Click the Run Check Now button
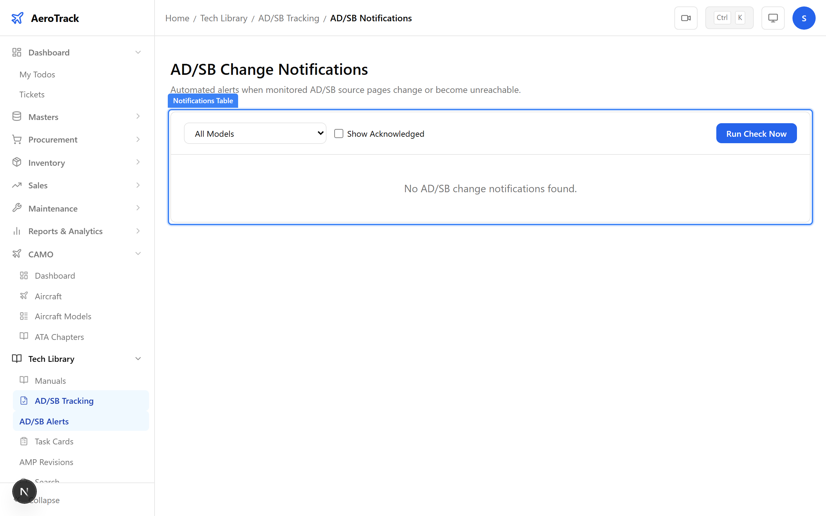826x516 pixels. tap(756, 133)
